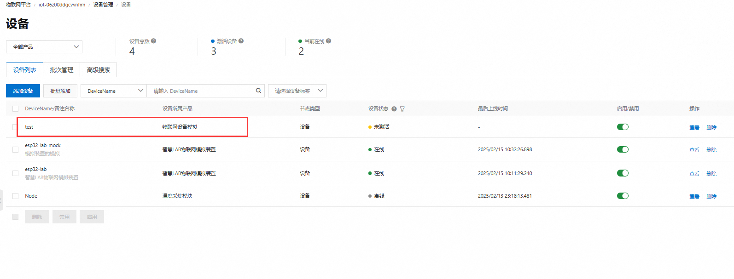Screen dimensions: 734x279
Task: Select the checkbox for Node device
Action: (x=15, y=196)
